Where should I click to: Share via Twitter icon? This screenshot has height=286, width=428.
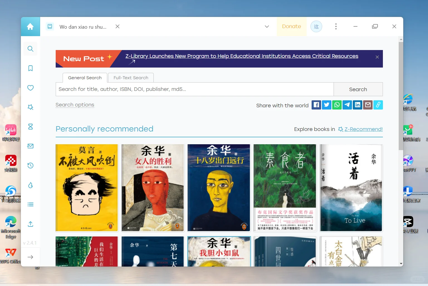pos(327,105)
